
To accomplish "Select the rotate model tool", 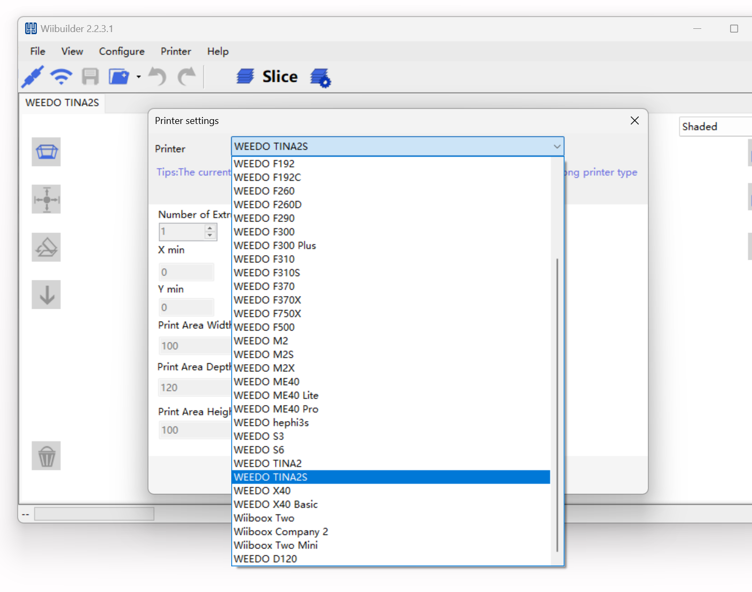I will coord(46,247).
